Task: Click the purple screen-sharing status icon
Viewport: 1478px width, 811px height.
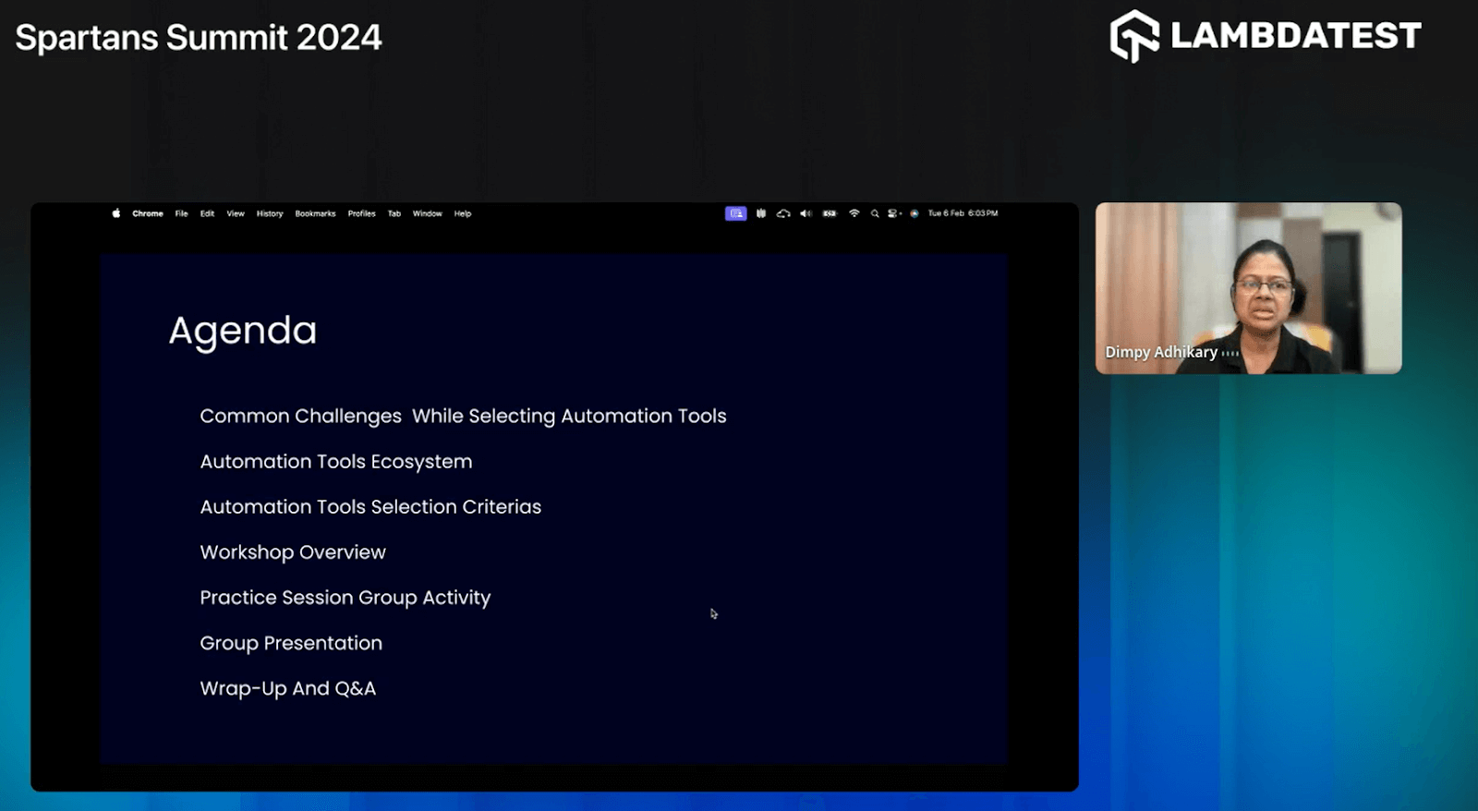Action: point(735,213)
